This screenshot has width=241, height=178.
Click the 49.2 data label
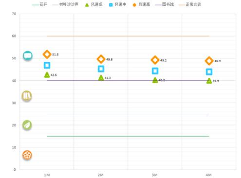tap(164, 60)
